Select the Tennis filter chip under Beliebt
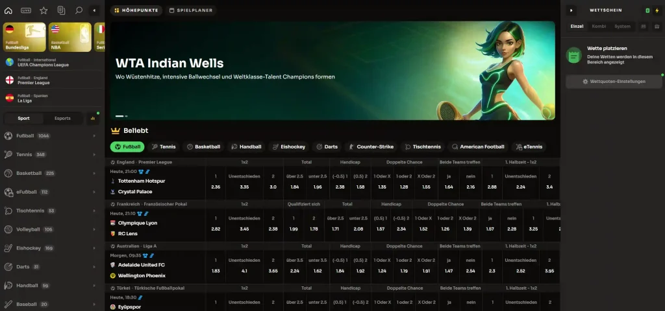Screen dimensions: 665x311 [x=164, y=147]
